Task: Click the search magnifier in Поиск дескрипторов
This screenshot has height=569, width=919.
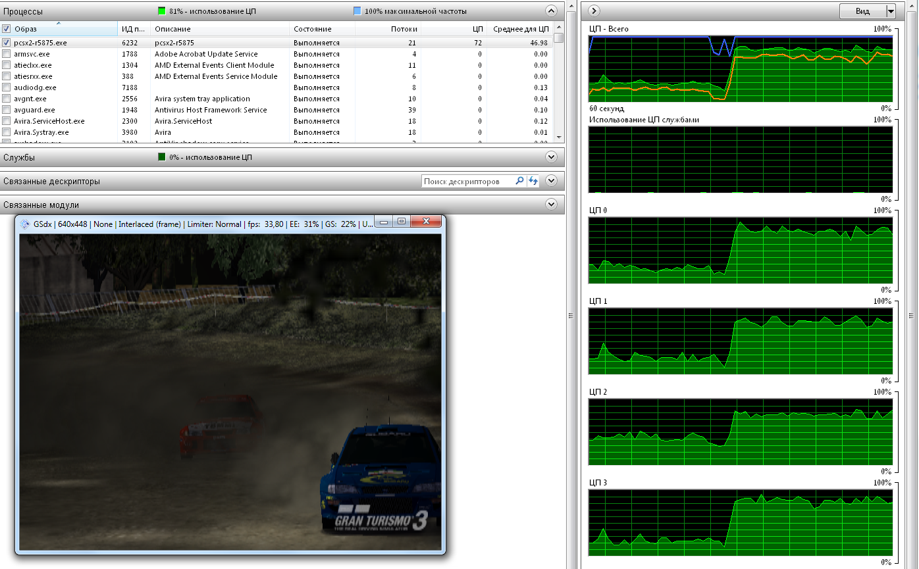Action: 519,181
